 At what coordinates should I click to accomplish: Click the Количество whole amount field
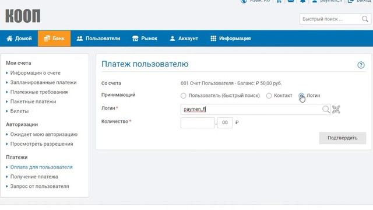[x=198, y=123]
